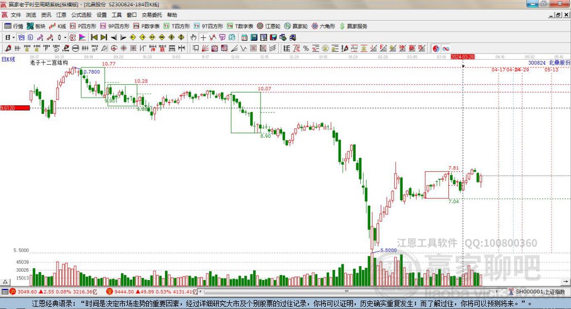Open the 设置 menu
The image size is (571, 309).
101,15
